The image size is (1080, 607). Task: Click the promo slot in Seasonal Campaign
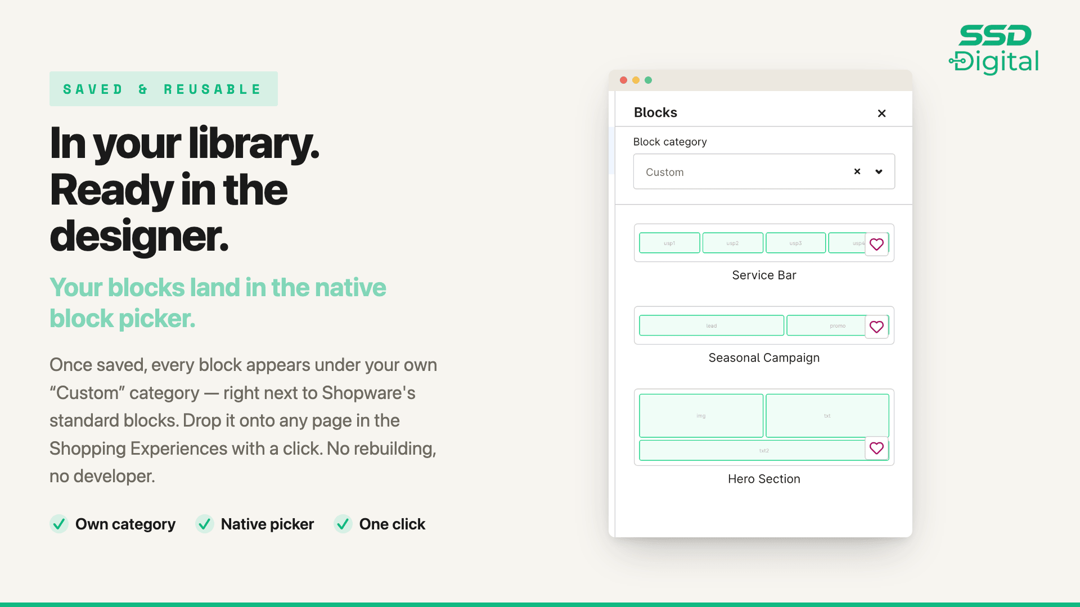coord(838,325)
